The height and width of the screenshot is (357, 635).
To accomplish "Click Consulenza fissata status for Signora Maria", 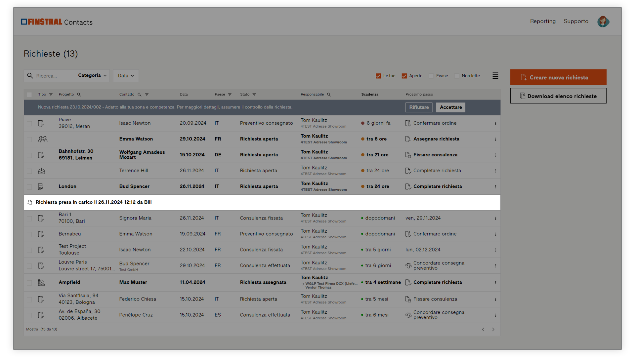I will (x=261, y=218).
